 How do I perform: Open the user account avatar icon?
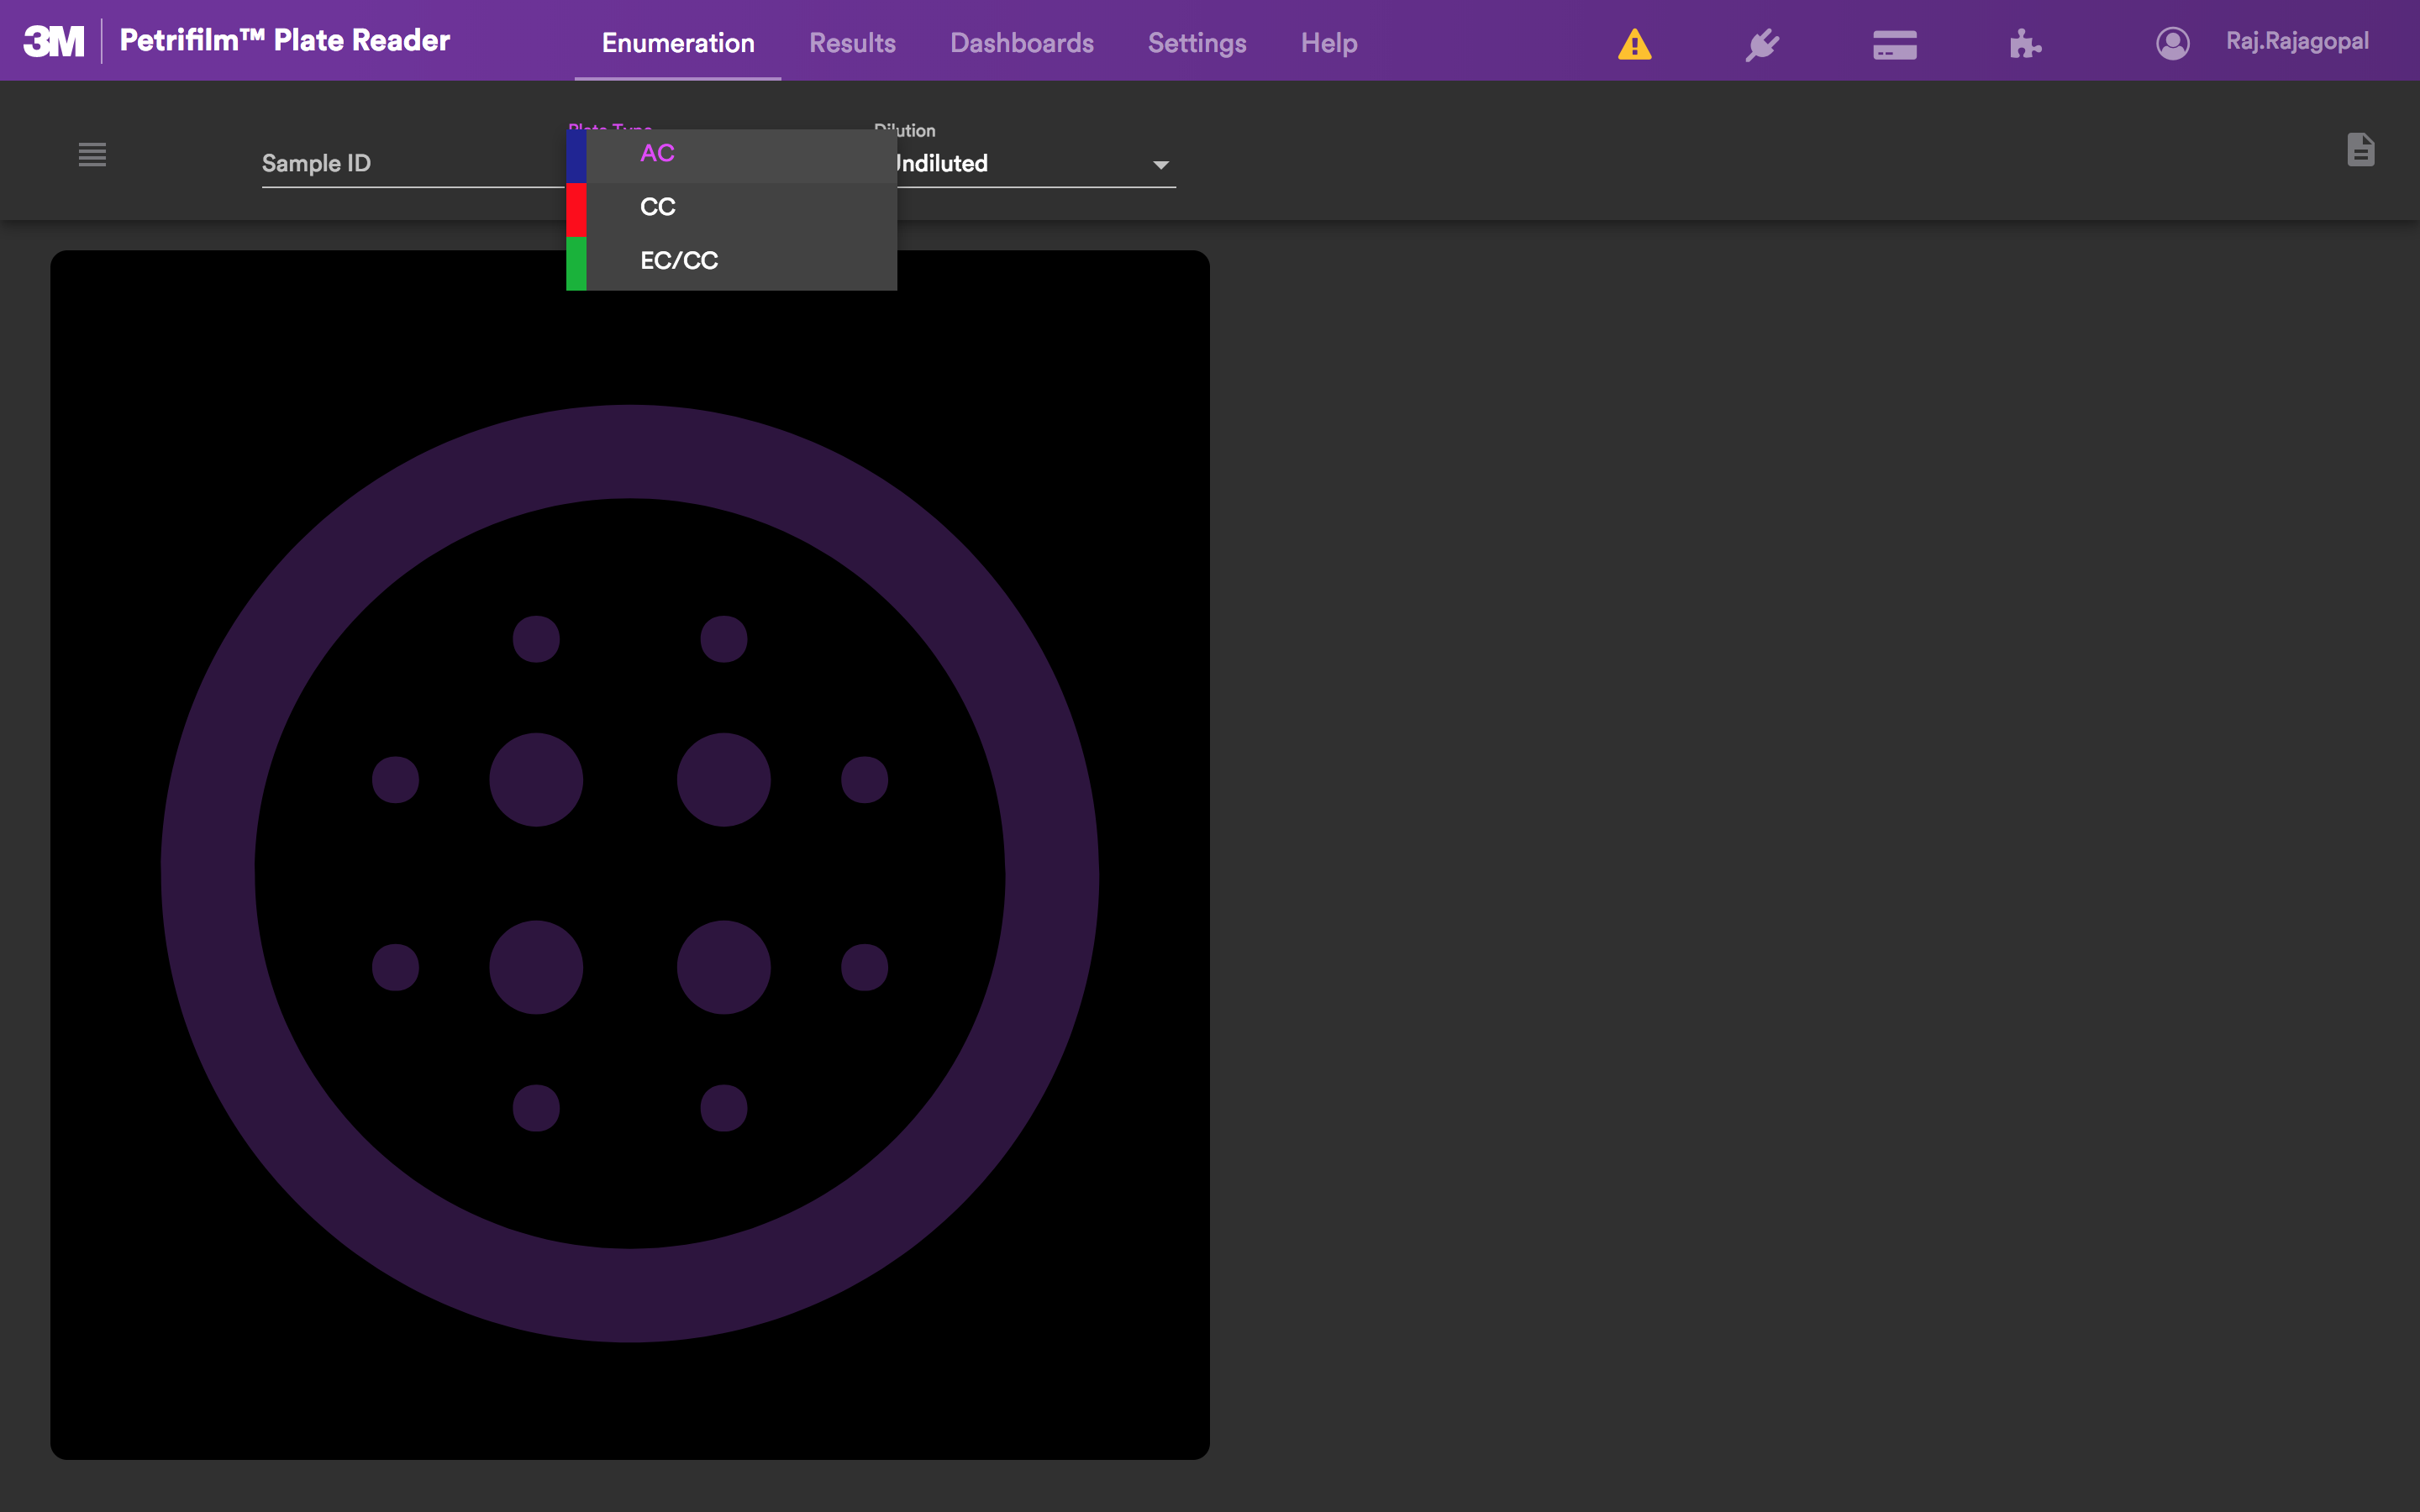point(2172,43)
